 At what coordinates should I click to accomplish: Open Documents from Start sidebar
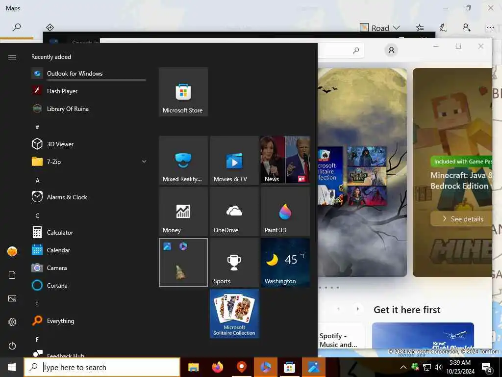click(12, 275)
